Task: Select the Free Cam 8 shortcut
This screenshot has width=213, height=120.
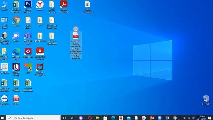Action: coord(4,68)
